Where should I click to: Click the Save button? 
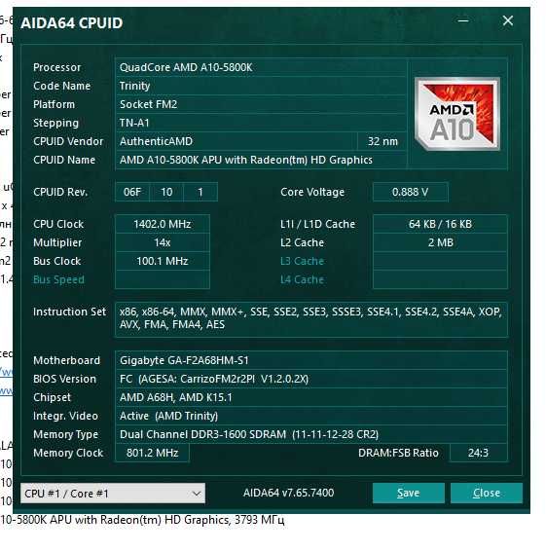click(408, 493)
